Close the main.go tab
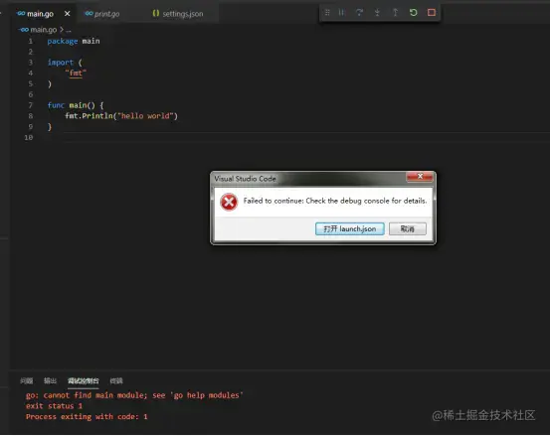 68,14
